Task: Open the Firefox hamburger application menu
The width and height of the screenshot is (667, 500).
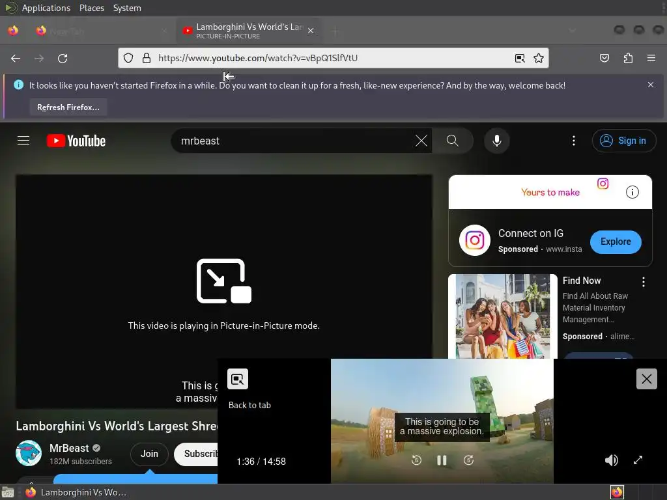Action: 651,58
